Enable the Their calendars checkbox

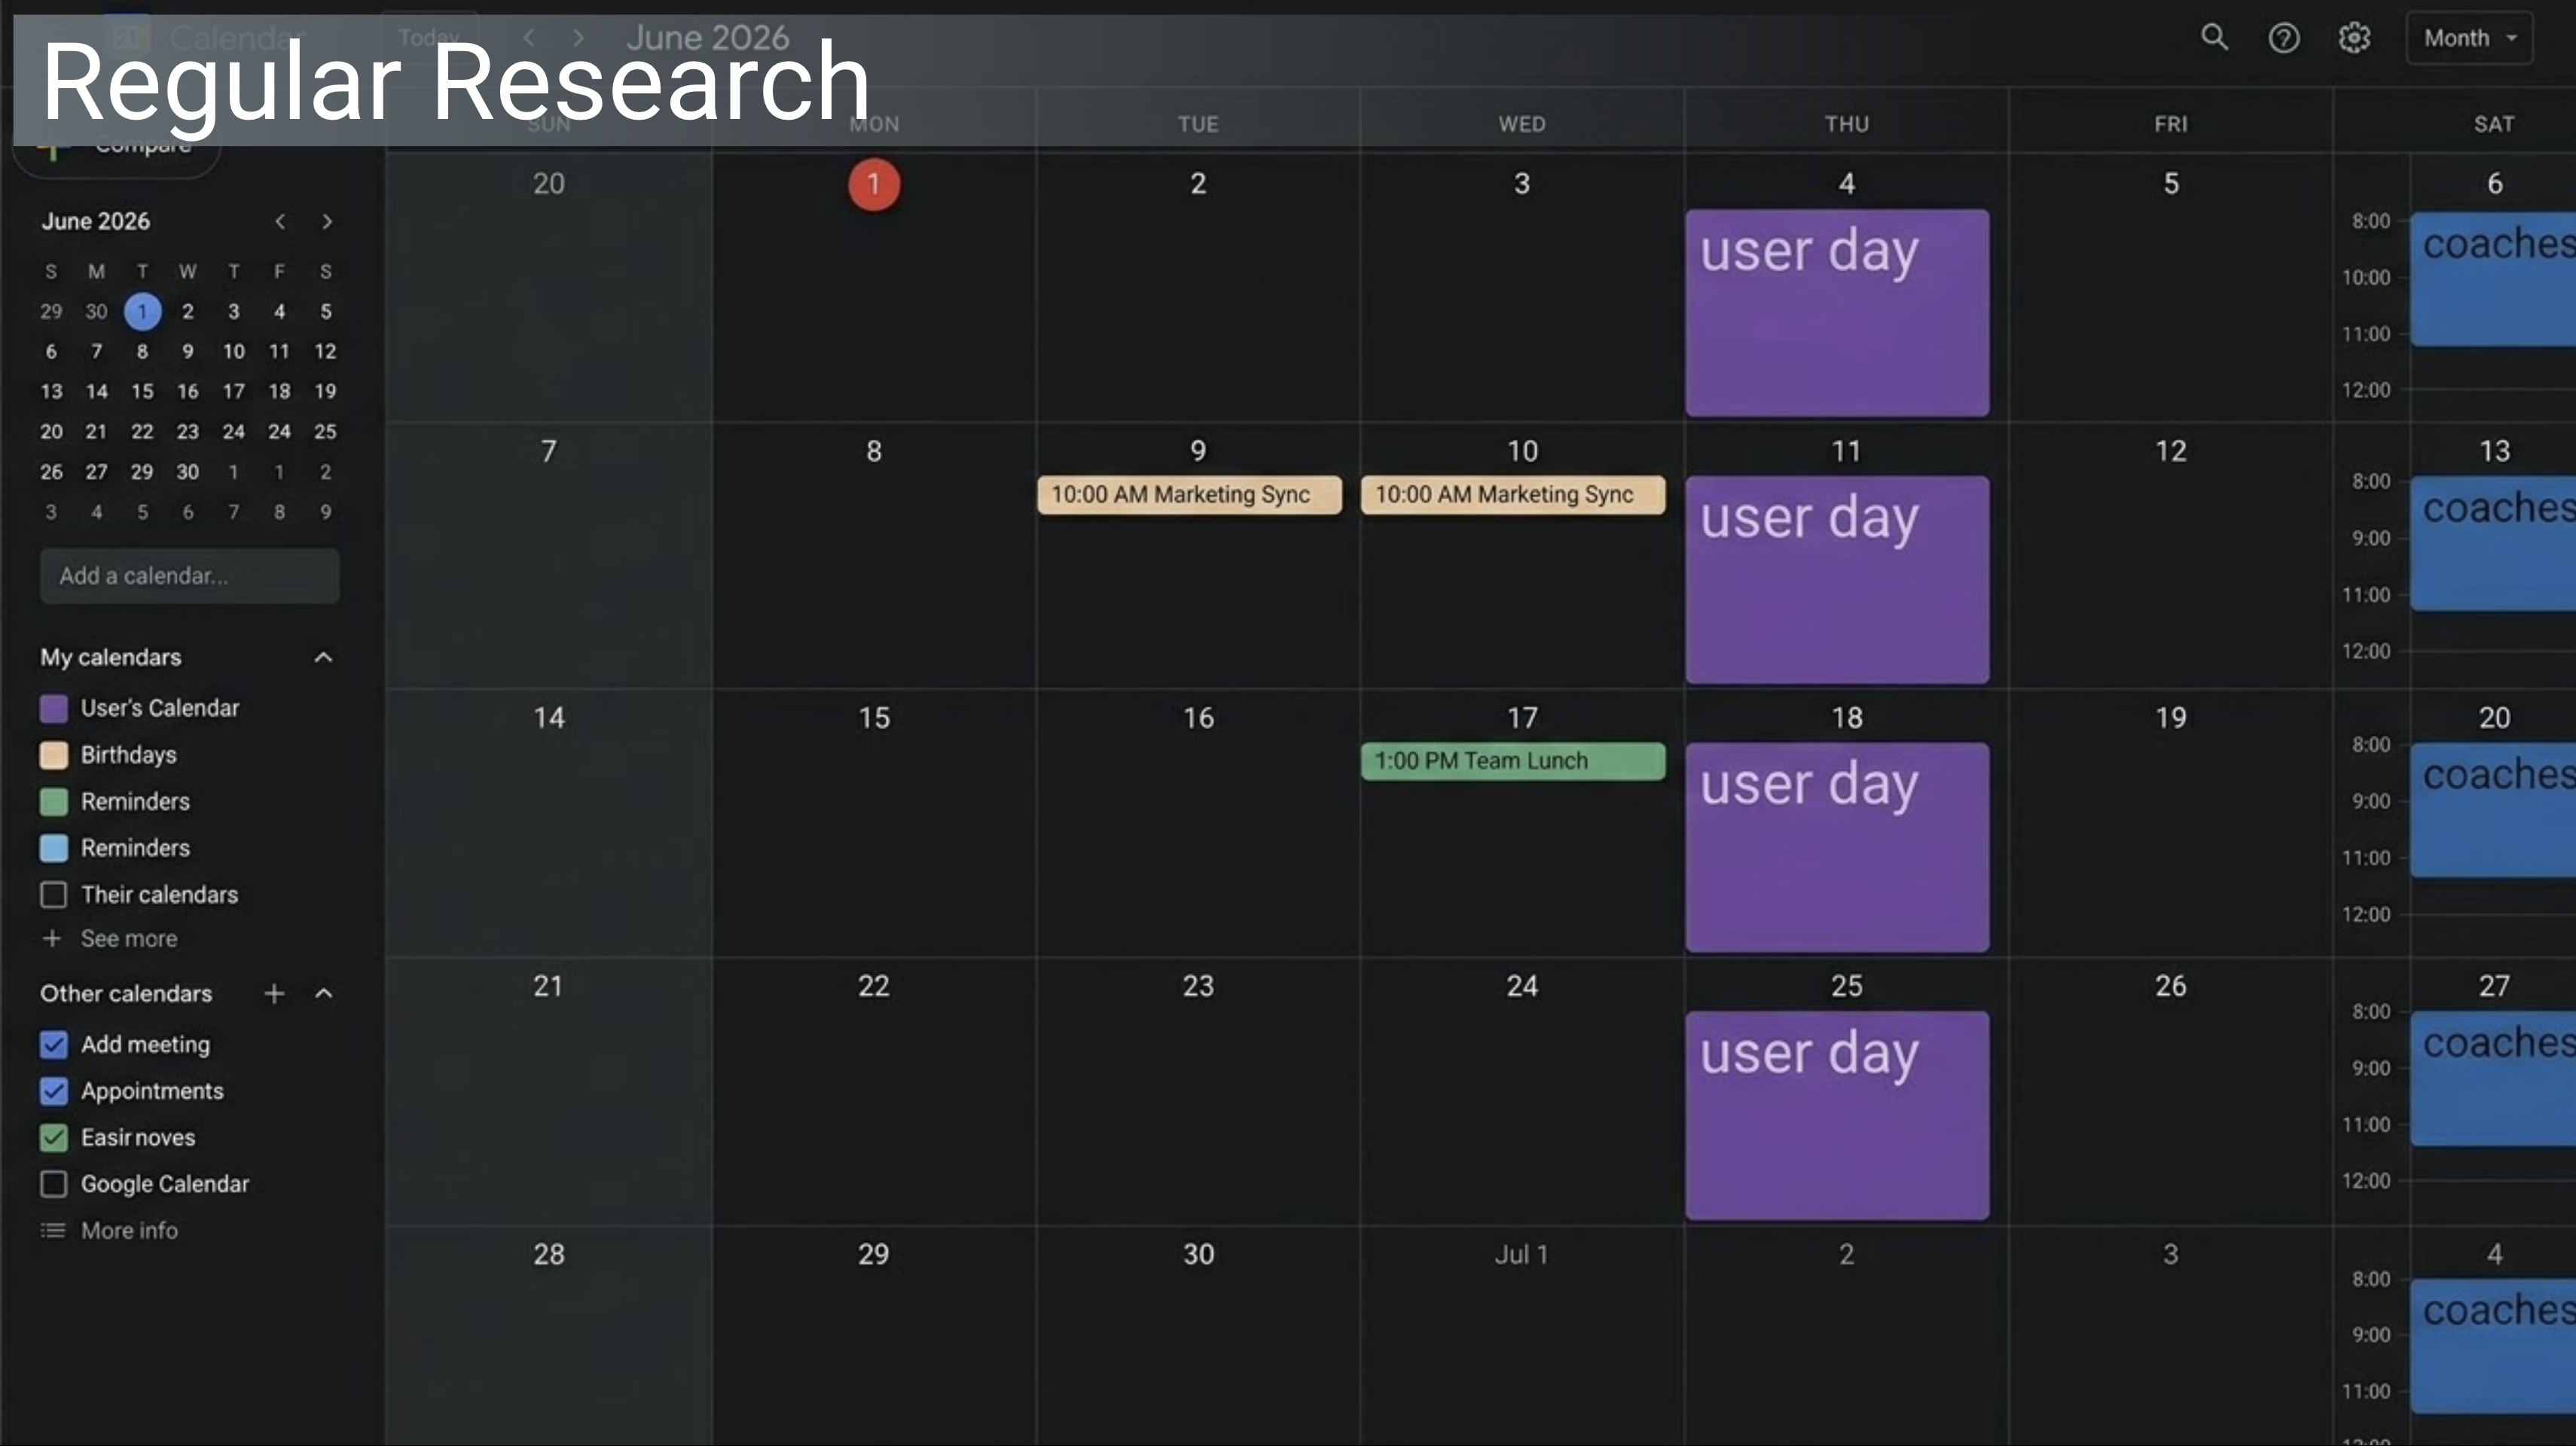(x=54, y=894)
